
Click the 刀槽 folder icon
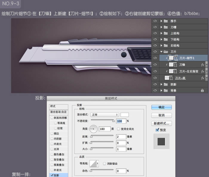[166, 27]
